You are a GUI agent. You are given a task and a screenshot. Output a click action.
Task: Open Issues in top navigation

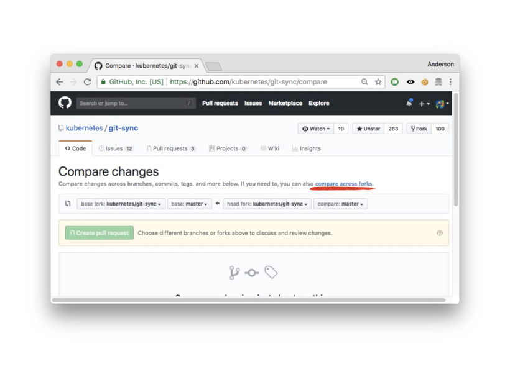coord(253,103)
